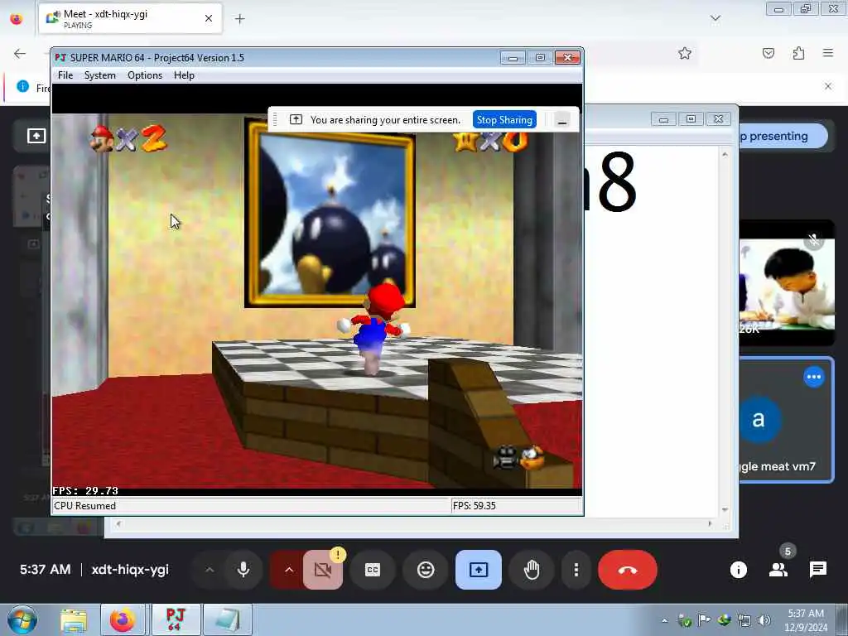Click the info icon in Firefox notification bar

[22, 86]
